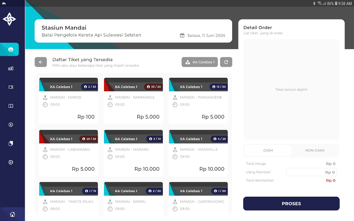The height and width of the screenshot is (221, 354).
Task: Refresh the available ticket list
Action: click(x=226, y=62)
